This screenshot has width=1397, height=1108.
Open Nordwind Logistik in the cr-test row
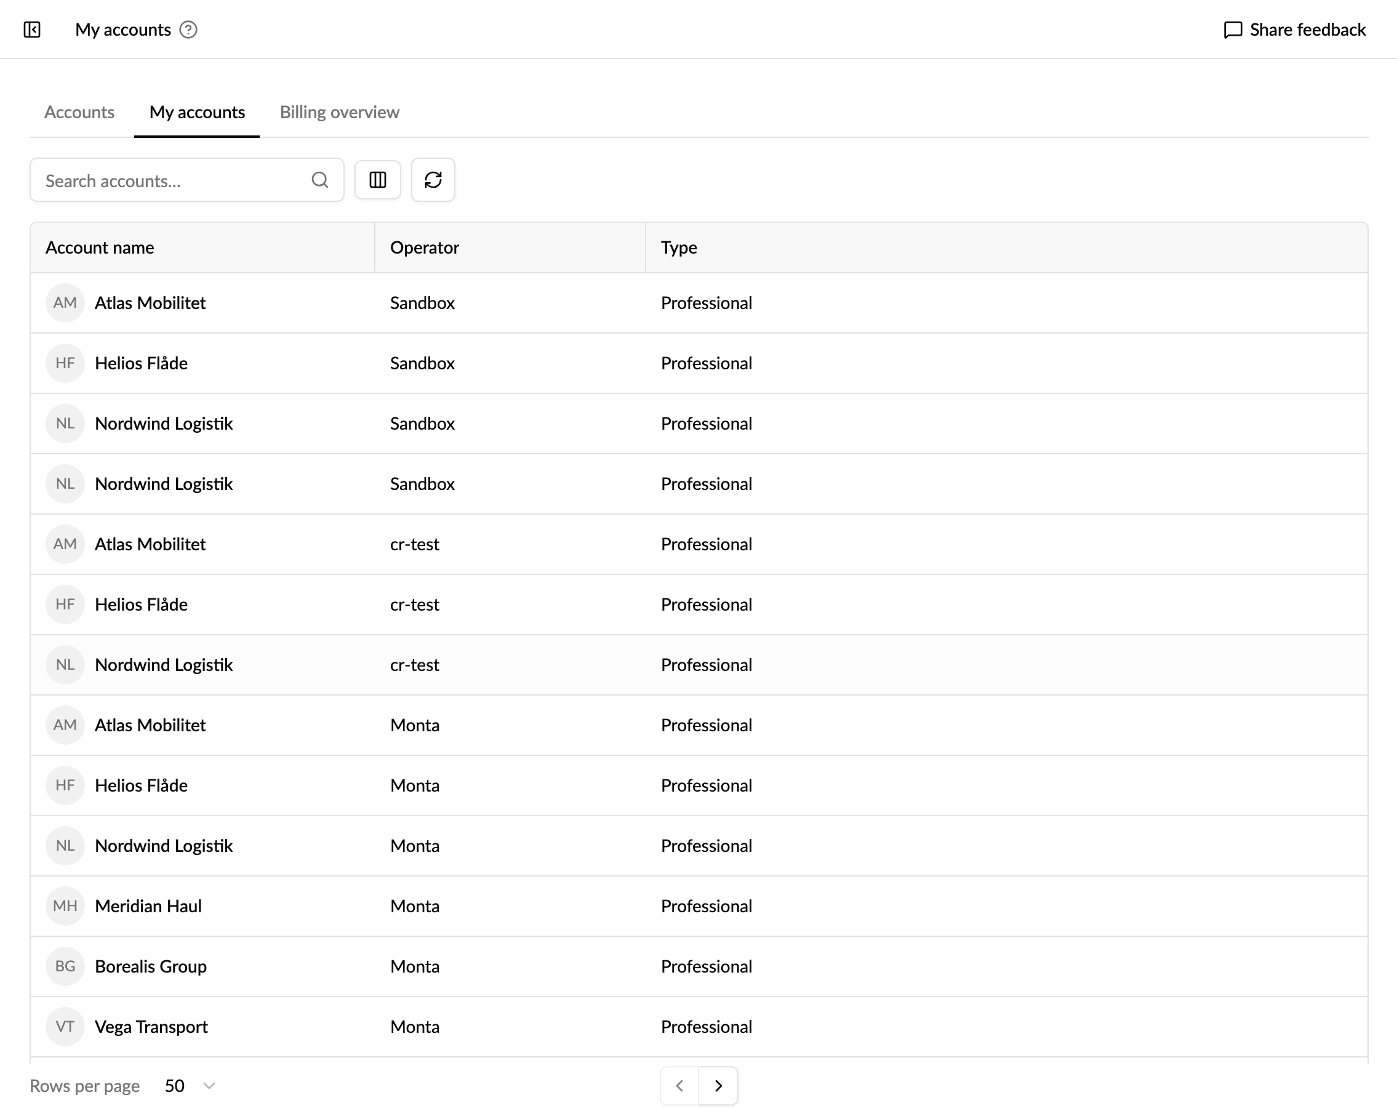pyautogui.click(x=164, y=664)
